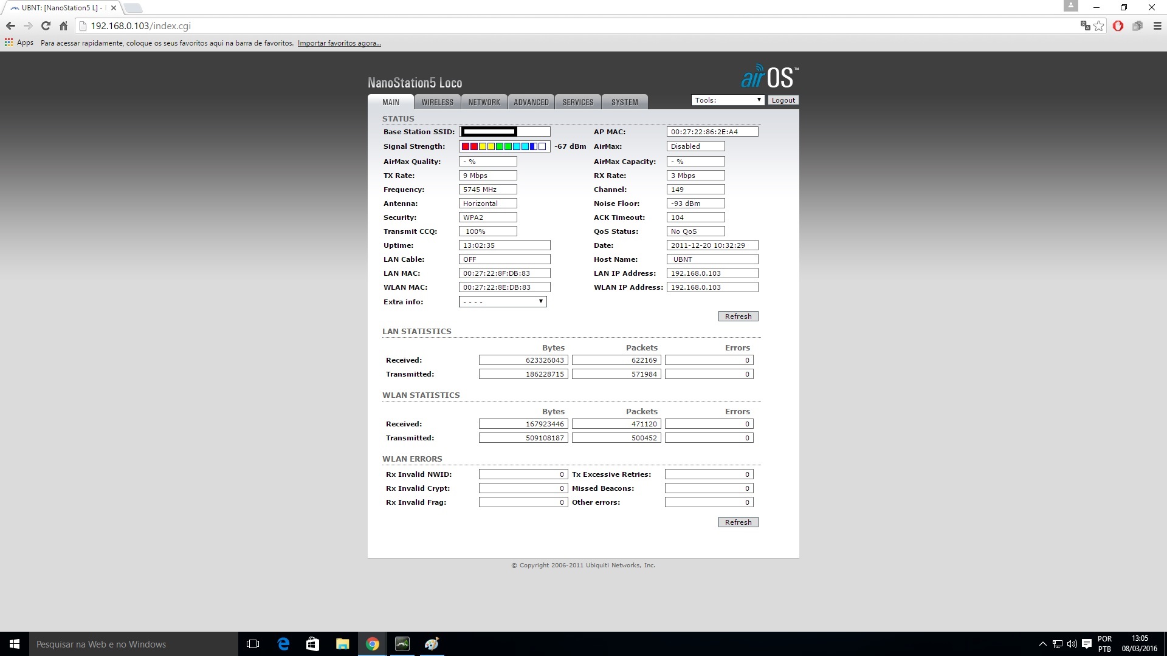Open the volume control tray icon
Image resolution: width=1167 pixels, height=656 pixels.
tap(1072, 644)
